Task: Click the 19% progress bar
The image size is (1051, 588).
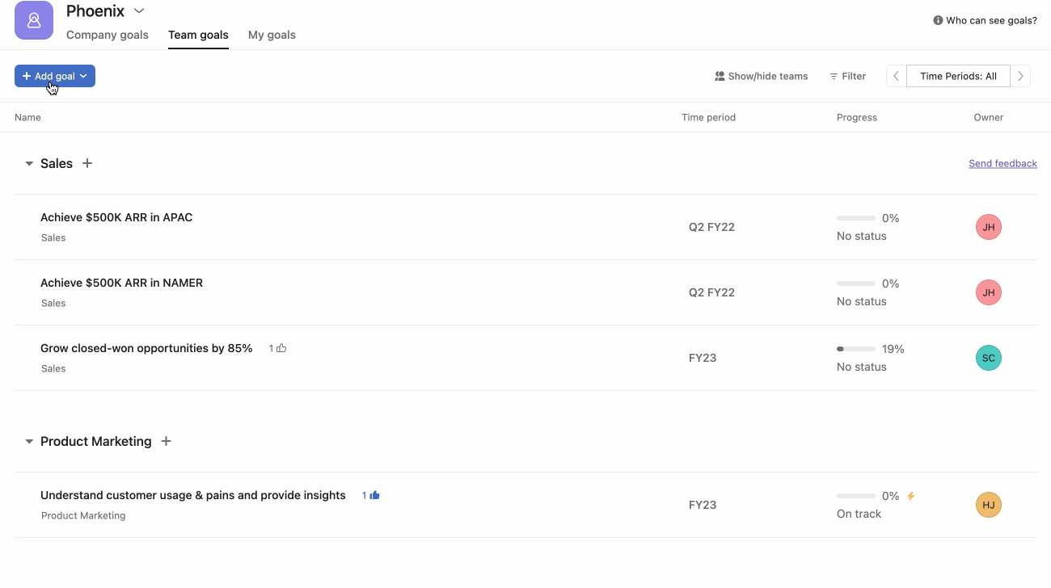Action: pyautogui.click(x=855, y=348)
